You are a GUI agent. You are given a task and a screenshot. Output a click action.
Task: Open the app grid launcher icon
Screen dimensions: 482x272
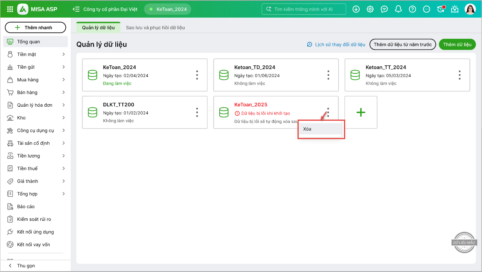click(x=10, y=9)
